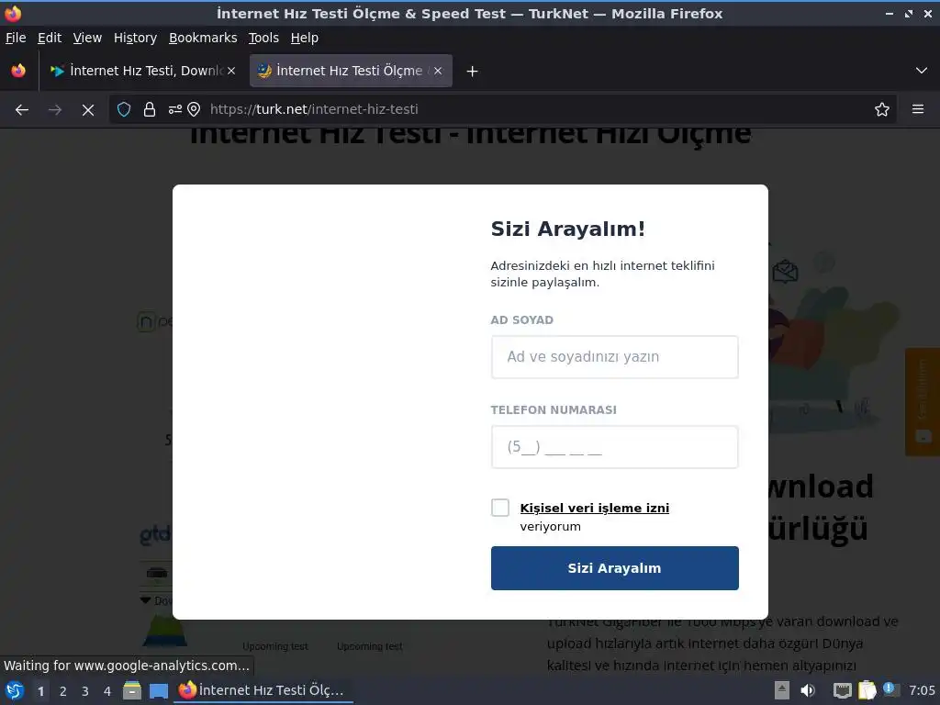
Task: Click the Sizi Arayalım! dialog heading
Action: coord(567,229)
